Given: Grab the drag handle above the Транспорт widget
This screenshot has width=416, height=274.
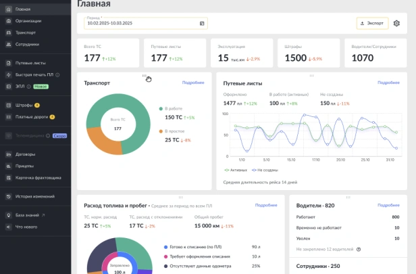Looking at the screenshot, I should [x=144, y=76].
